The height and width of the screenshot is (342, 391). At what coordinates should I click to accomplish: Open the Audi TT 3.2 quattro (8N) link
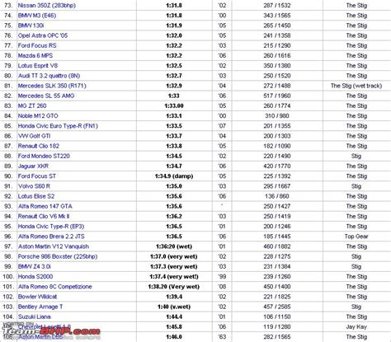tap(49, 76)
